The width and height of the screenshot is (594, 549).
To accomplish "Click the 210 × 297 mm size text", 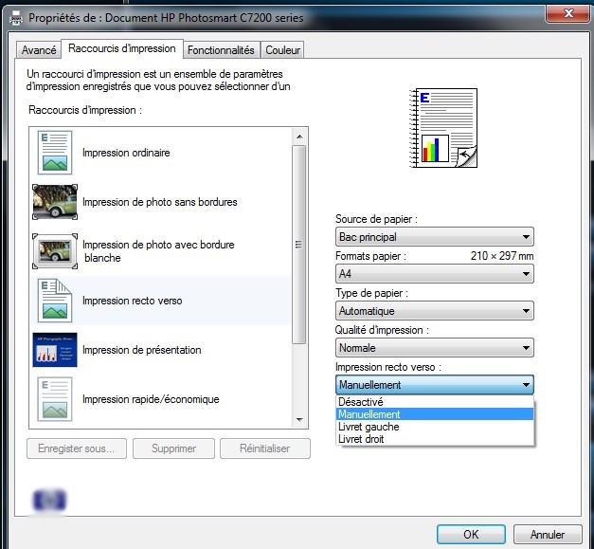I will click(502, 256).
